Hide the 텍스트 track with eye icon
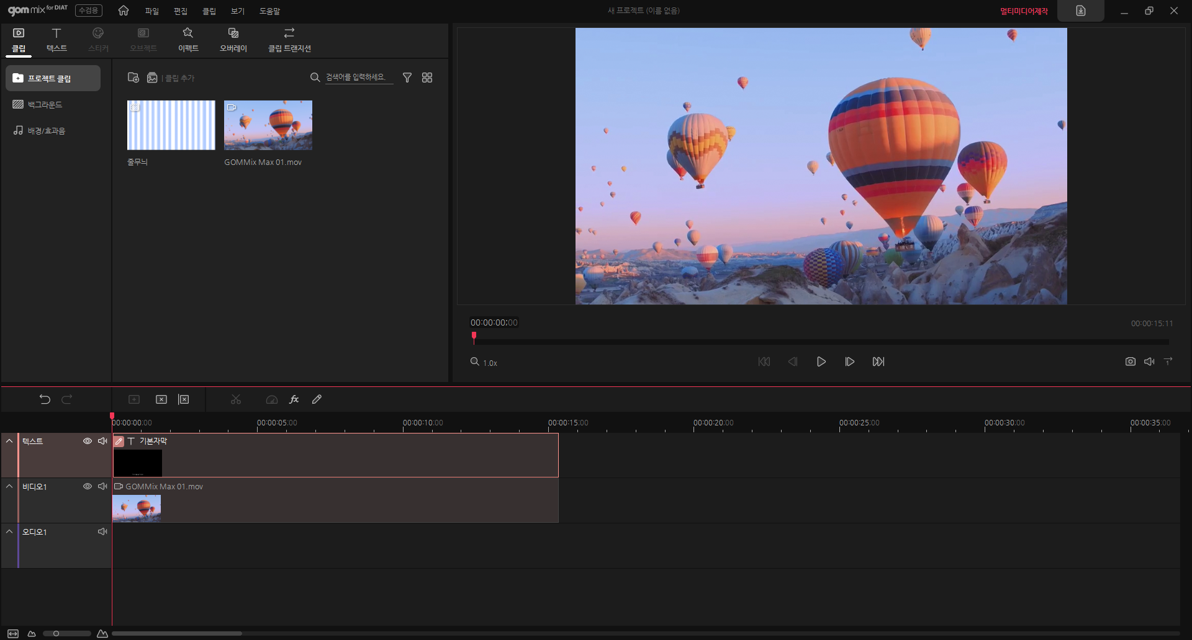1192x640 pixels. point(88,441)
